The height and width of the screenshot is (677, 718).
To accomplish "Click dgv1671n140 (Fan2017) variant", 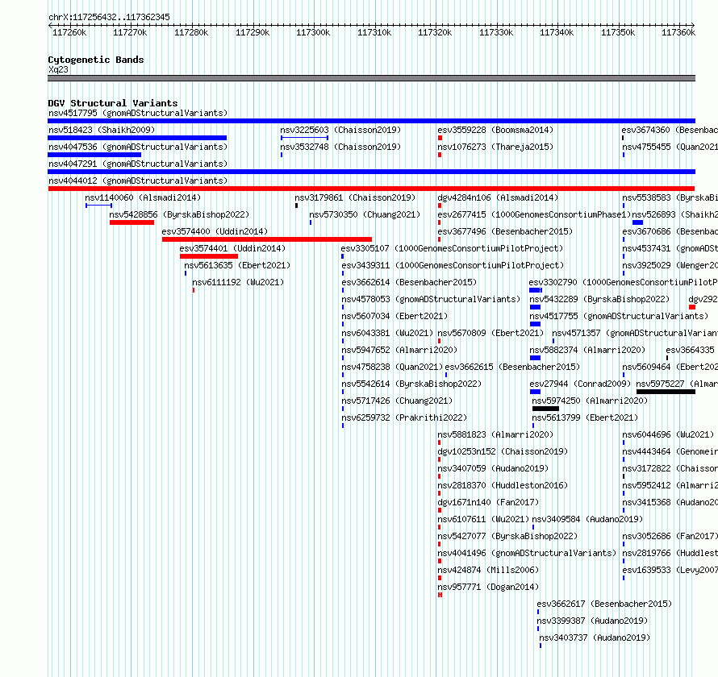I will tap(488, 502).
